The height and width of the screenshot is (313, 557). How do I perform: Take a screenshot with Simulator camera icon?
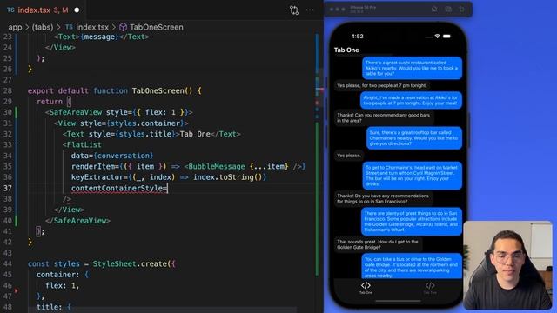point(448,10)
